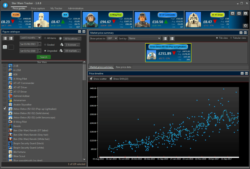Collapse the Star Wars group header chevron
The image size is (250, 169).
click(84, 62)
